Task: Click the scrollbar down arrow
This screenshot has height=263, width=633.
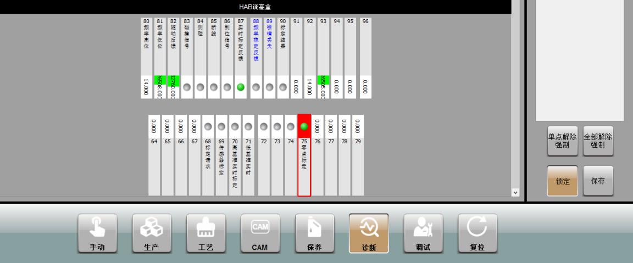Action: [515, 192]
